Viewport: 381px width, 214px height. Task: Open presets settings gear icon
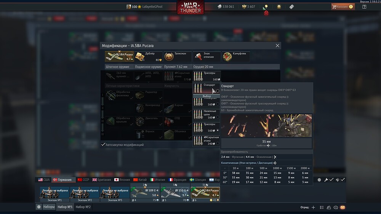point(38,207)
